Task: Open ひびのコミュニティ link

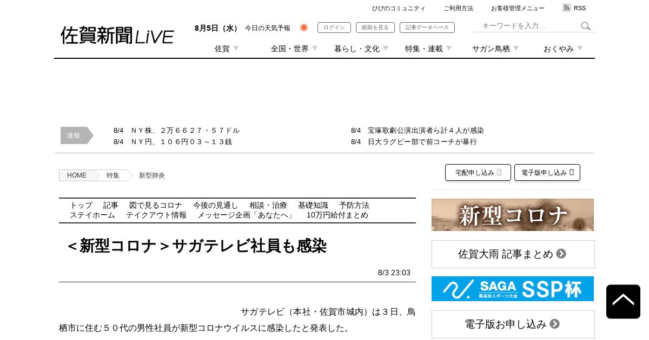Action: click(399, 8)
